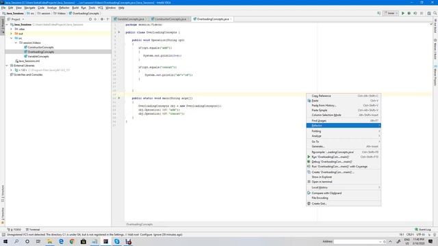Open Folding submenu
438x246 pixels.
tap(344, 131)
